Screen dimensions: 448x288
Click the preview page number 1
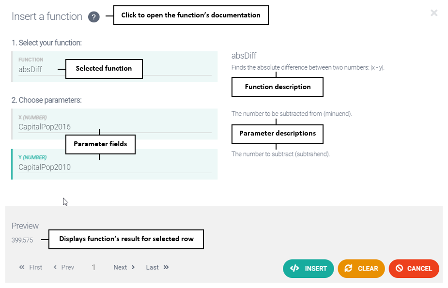pos(94,267)
